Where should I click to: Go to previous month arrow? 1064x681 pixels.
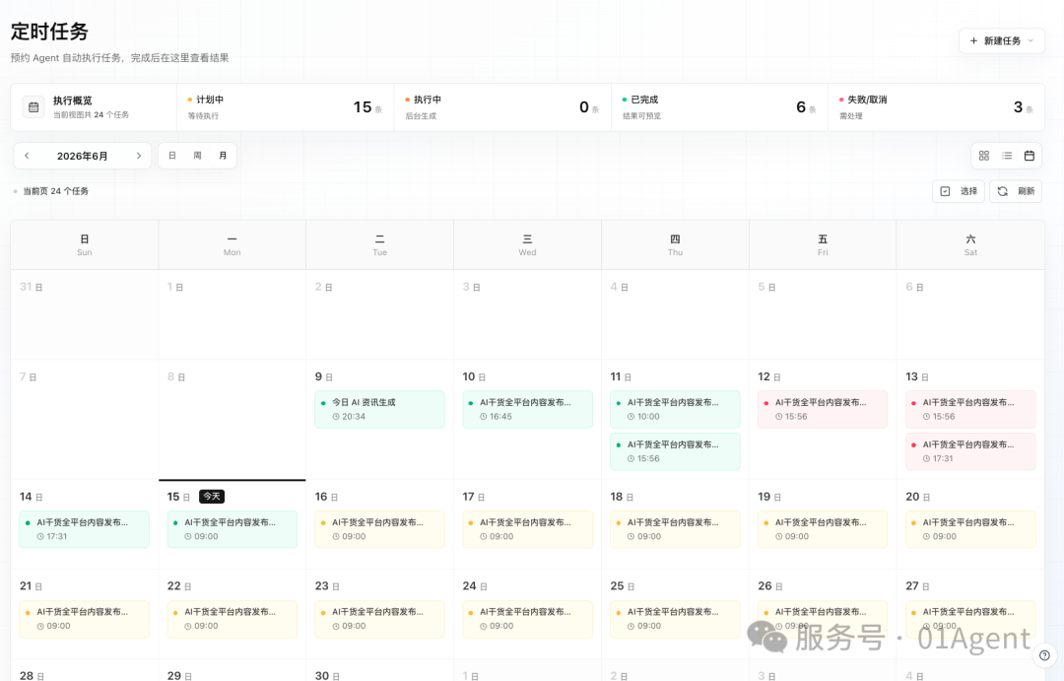pos(28,156)
